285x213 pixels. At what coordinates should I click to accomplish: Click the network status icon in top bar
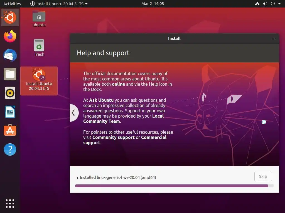click(257, 4)
